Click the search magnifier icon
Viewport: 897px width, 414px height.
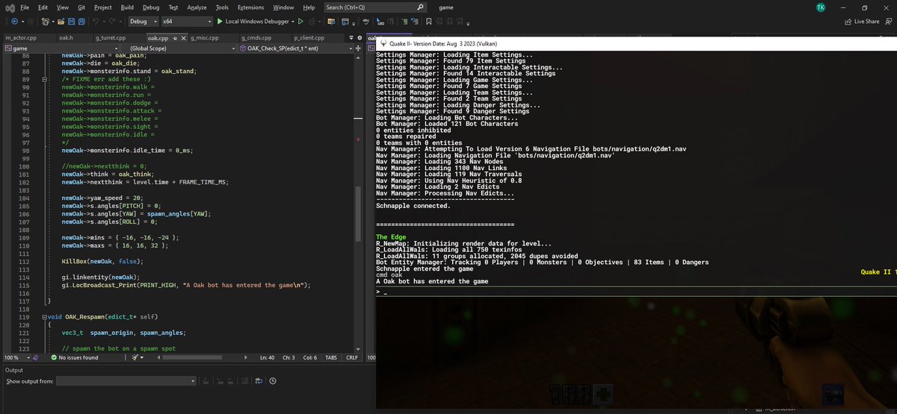[421, 7]
